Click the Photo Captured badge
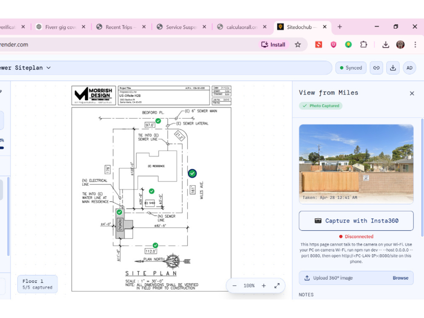The image size is (424, 318). [x=321, y=106]
